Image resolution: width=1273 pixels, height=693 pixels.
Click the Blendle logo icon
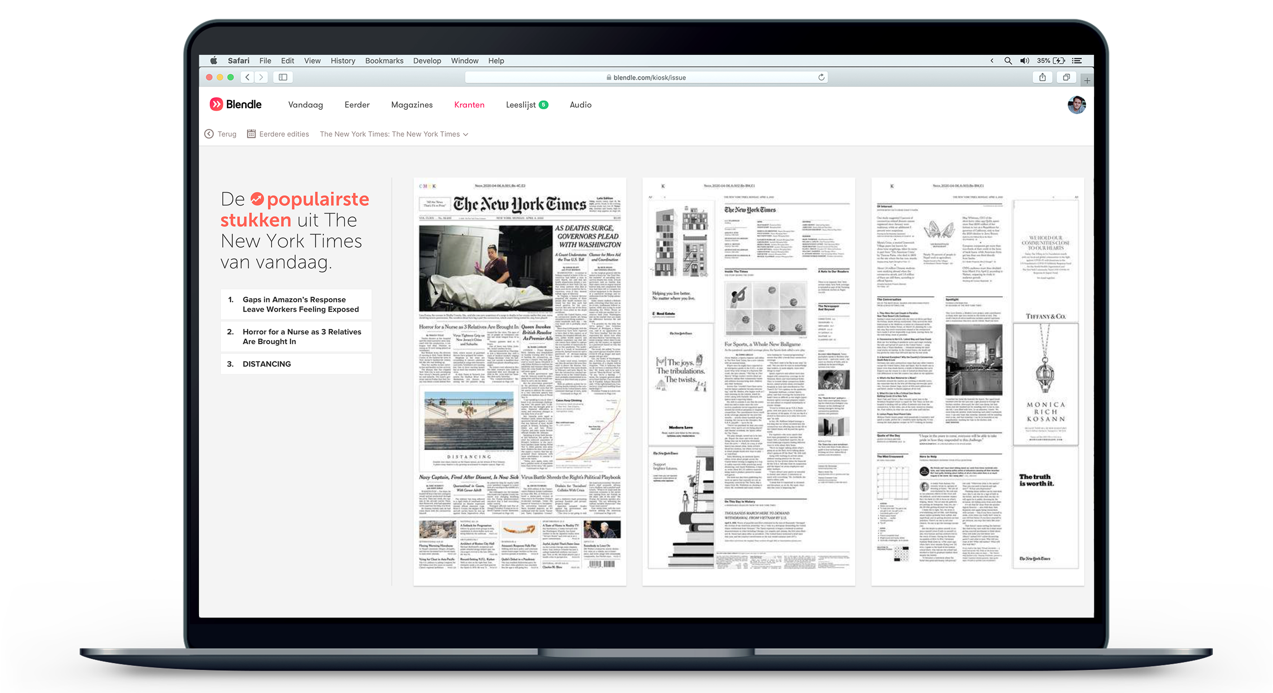(x=216, y=104)
